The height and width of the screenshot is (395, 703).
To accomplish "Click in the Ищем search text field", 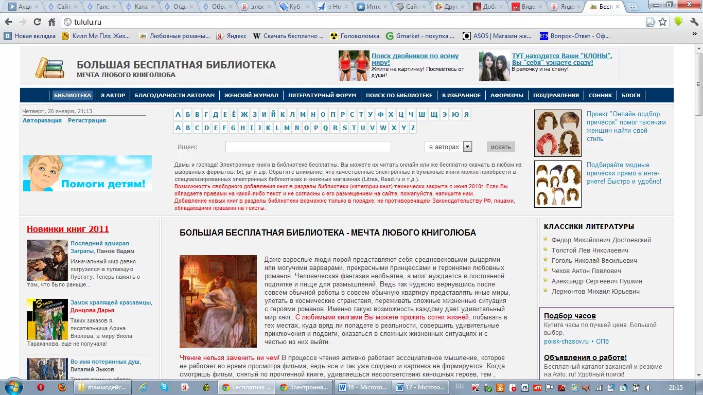I will point(308,147).
